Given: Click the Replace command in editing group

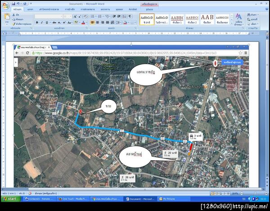Looking at the screenshot, I should 252,19.
